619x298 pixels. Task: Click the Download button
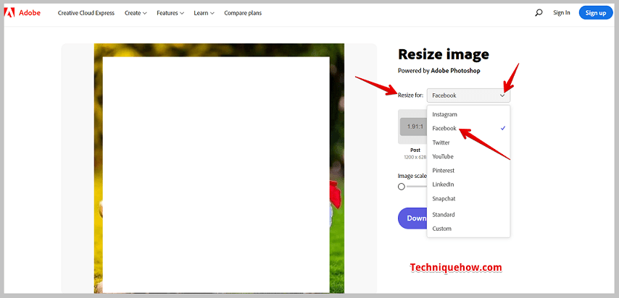(x=412, y=218)
